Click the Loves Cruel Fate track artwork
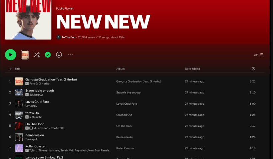This screenshot has width=273, height=159. click(19, 104)
